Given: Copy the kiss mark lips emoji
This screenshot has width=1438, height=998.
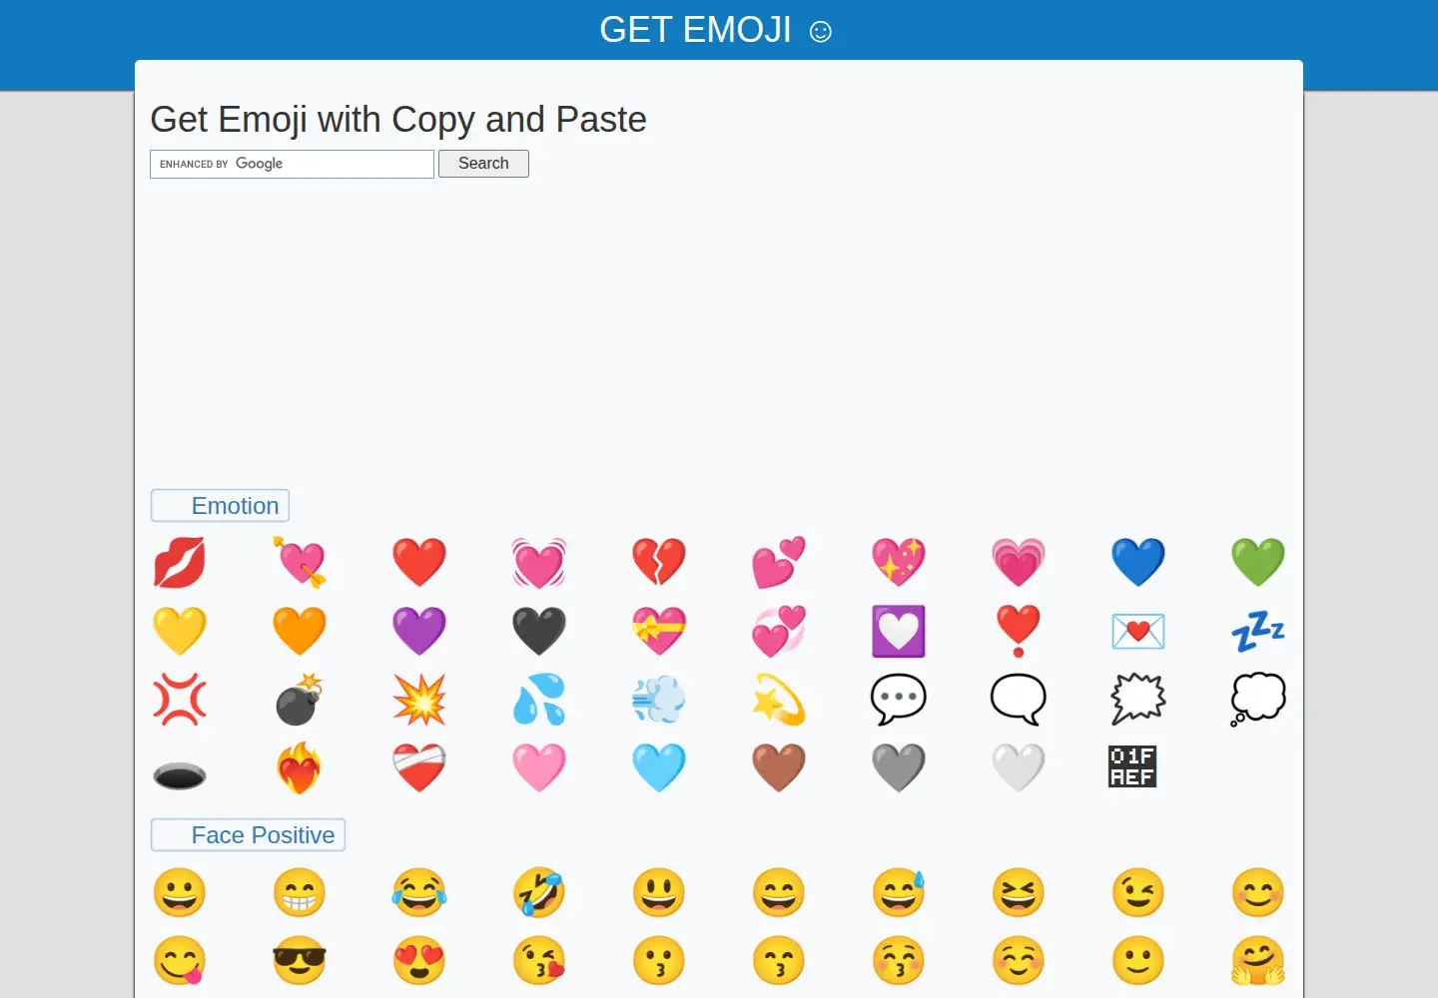Looking at the screenshot, I should (180, 562).
